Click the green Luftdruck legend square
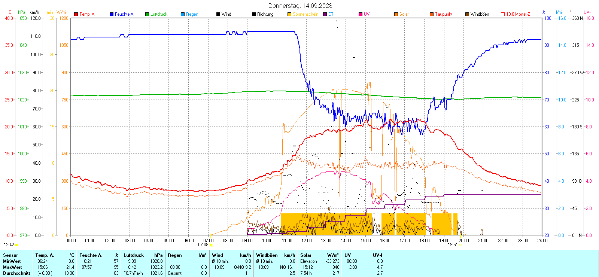This screenshot has height=277, width=599. 147,14
